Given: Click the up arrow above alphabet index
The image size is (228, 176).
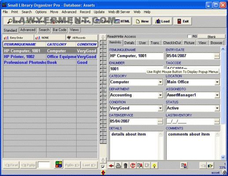Looking at the screenshot, I should click(103, 37).
